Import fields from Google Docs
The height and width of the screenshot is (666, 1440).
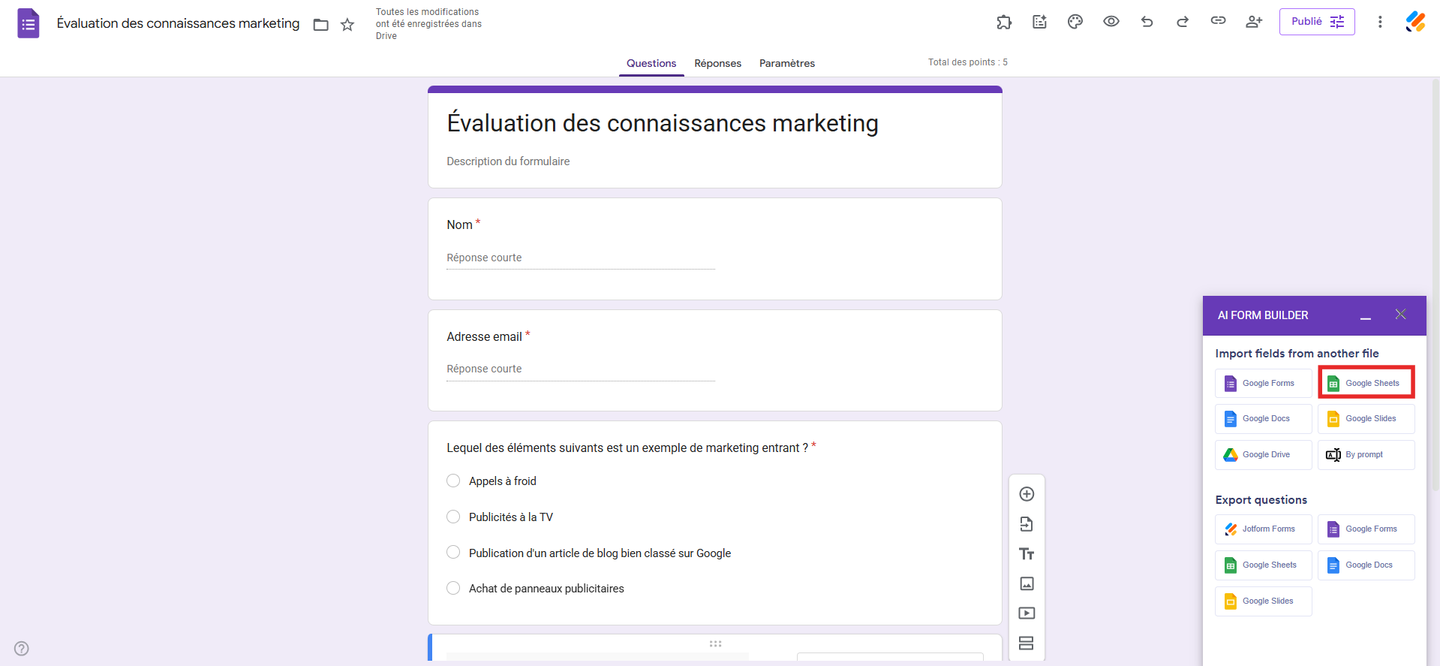1264,419
